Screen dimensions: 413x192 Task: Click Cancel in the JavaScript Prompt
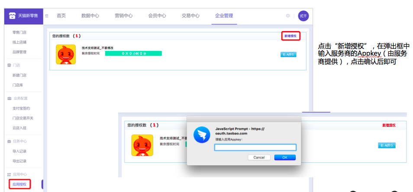[x=259, y=157]
